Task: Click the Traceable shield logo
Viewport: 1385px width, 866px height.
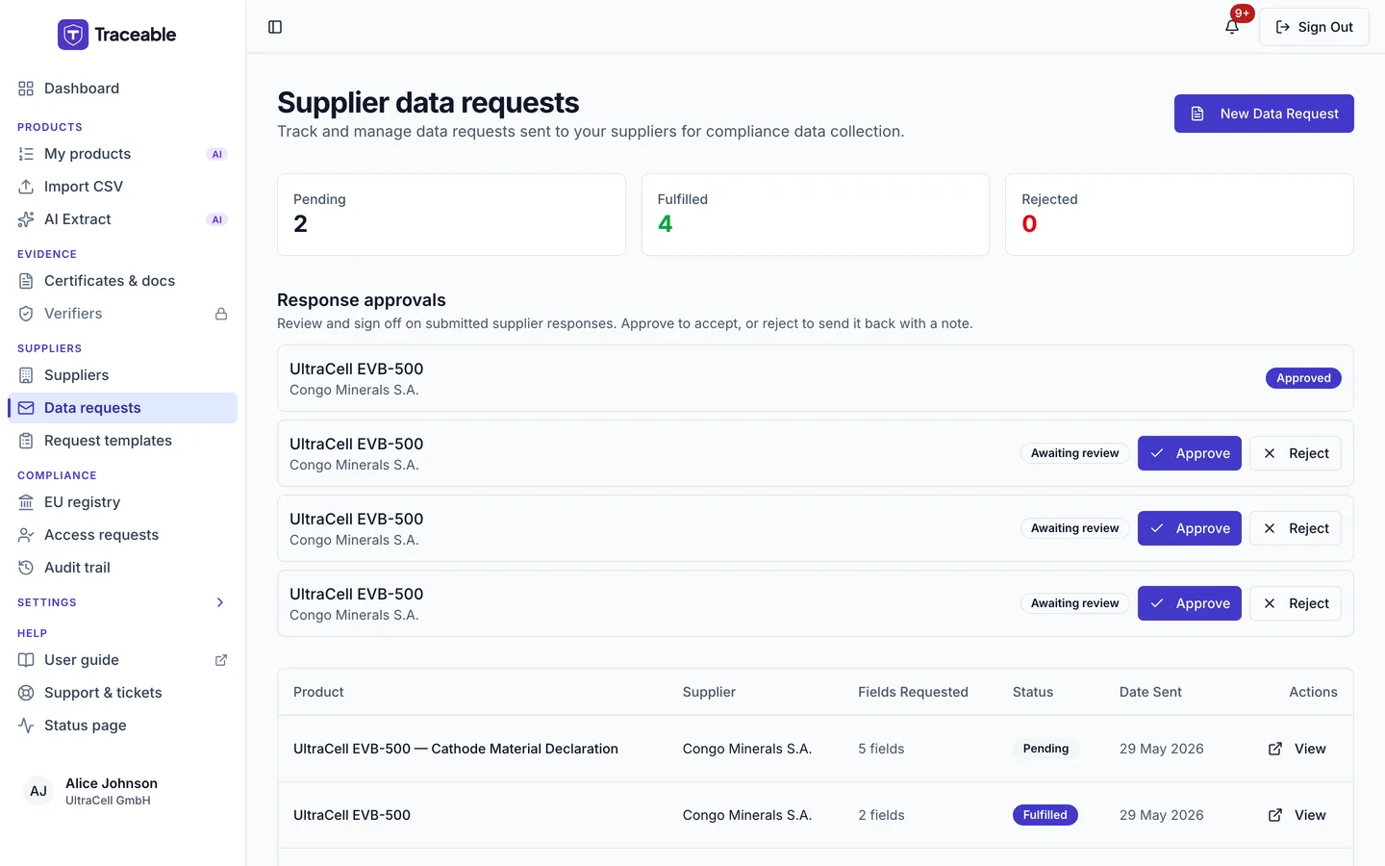Action: (x=73, y=35)
